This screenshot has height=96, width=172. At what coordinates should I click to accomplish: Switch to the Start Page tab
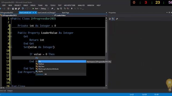66,13
